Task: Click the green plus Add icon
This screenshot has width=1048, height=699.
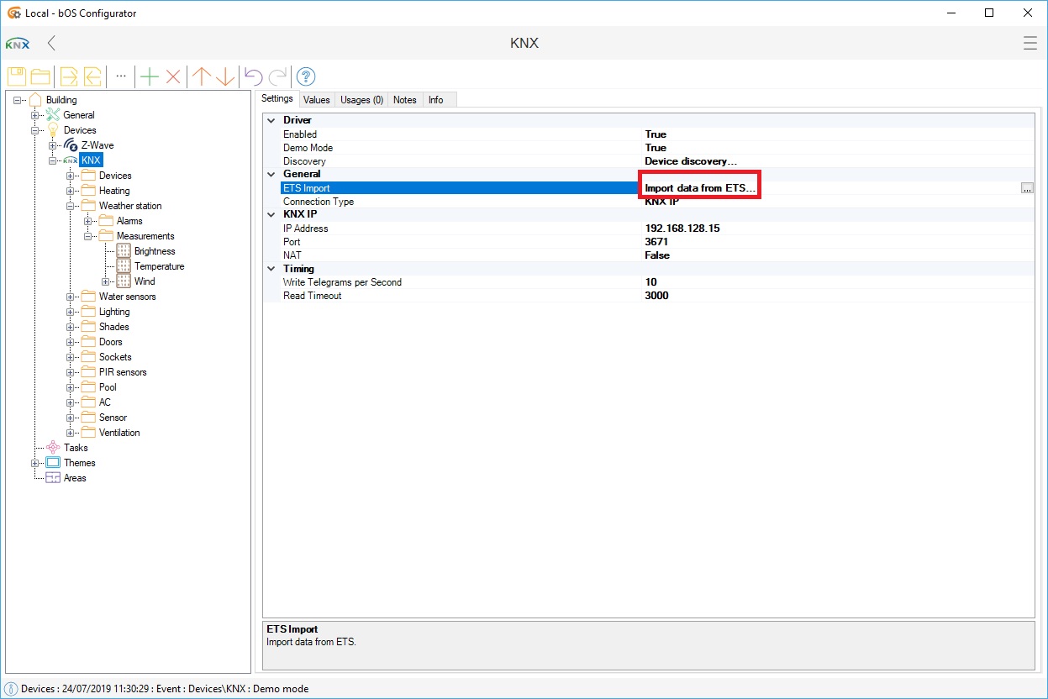Action: pyautogui.click(x=150, y=76)
